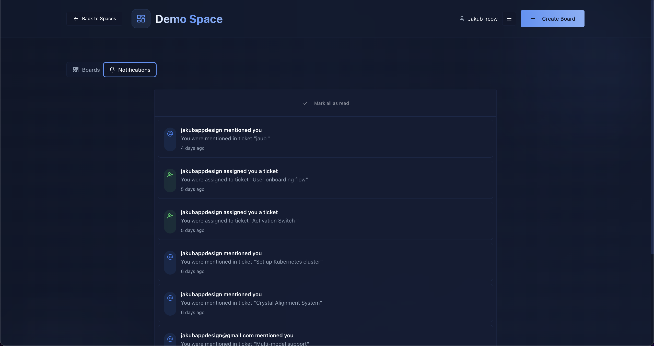Click the Demo Space grid logo icon
The image size is (654, 346).
141,19
